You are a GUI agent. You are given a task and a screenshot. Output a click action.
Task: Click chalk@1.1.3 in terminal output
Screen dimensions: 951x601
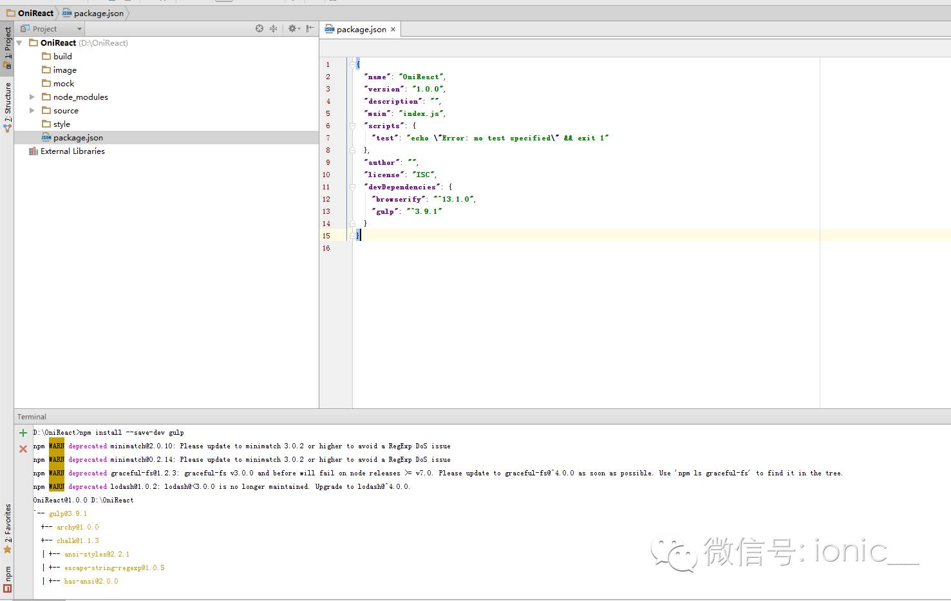(x=78, y=540)
